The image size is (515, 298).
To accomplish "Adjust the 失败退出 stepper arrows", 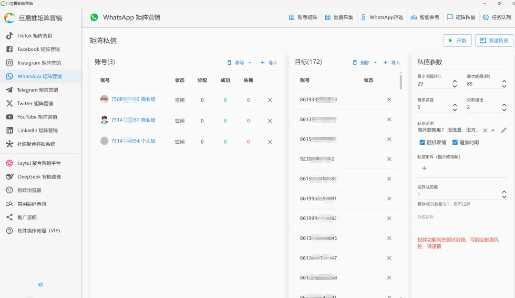I will (504, 107).
